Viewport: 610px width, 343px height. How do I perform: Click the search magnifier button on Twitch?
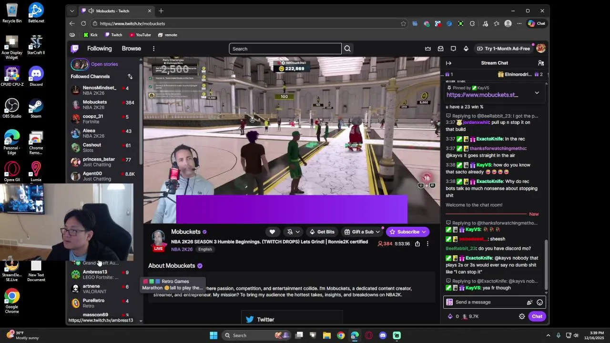[347, 49]
